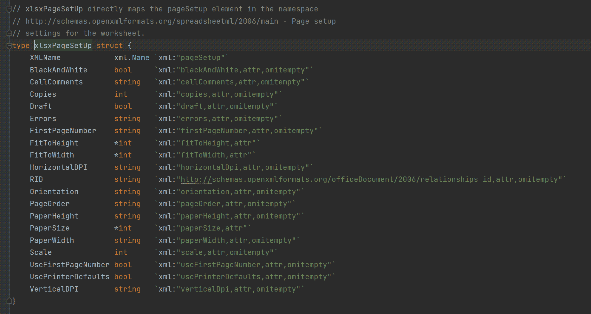Click the CellComments field name
This screenshot has width=591, height=314.
point(56,82)
